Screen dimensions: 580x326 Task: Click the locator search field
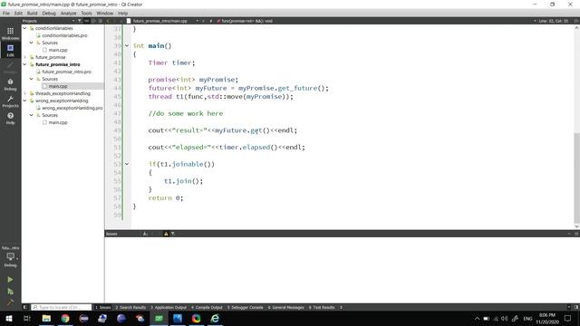tap(62, 308)
